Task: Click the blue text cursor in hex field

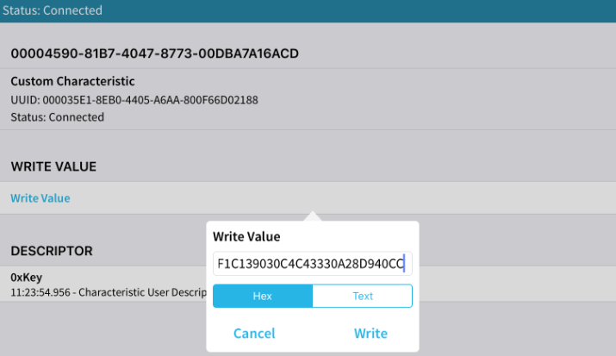Action: point(404,263)
